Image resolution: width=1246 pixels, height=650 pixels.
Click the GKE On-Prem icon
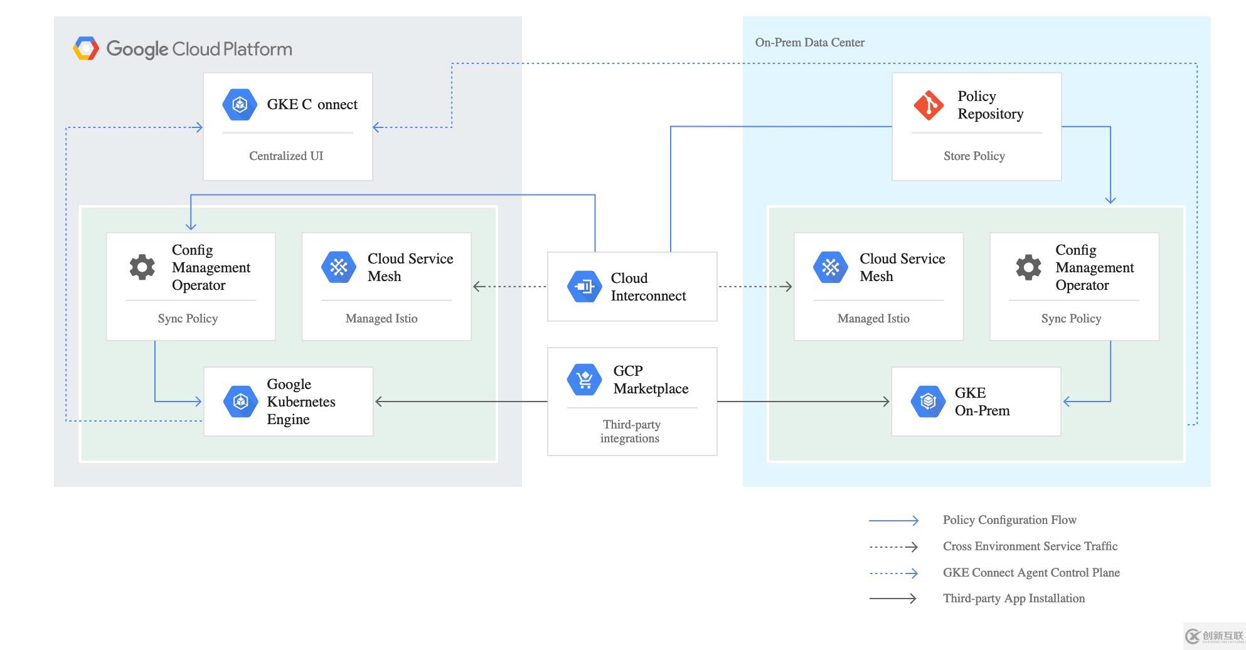click(x=929, y=402)
